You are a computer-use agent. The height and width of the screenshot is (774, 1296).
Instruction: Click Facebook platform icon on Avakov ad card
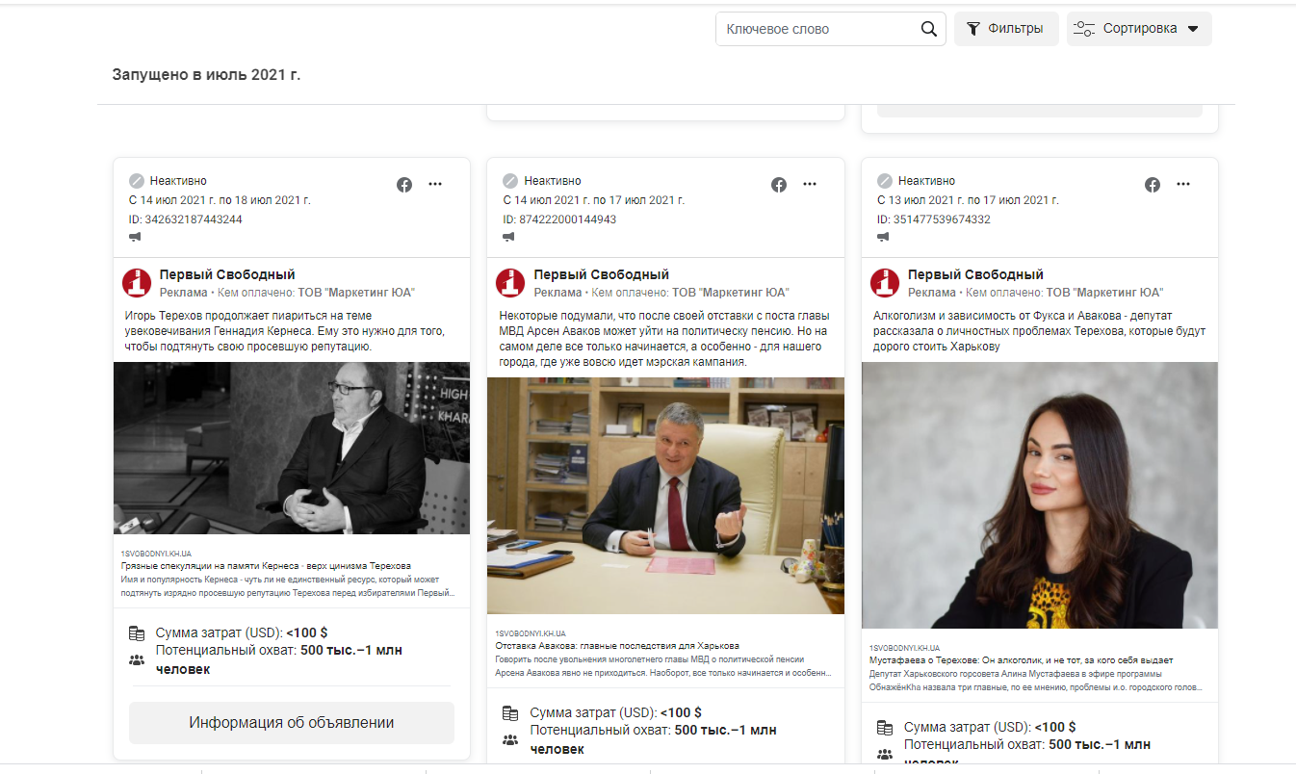click(x=779, y=185)
